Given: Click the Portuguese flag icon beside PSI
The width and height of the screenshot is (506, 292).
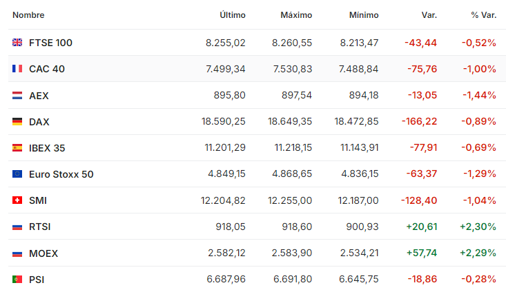Looking at the screenshot, I should click(17, 280).
